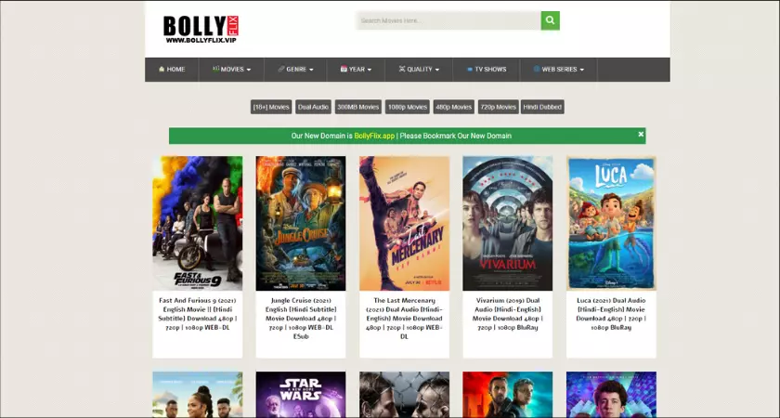
Task: Select the Hindi Dubbed tag button
Action: [542, 107]
